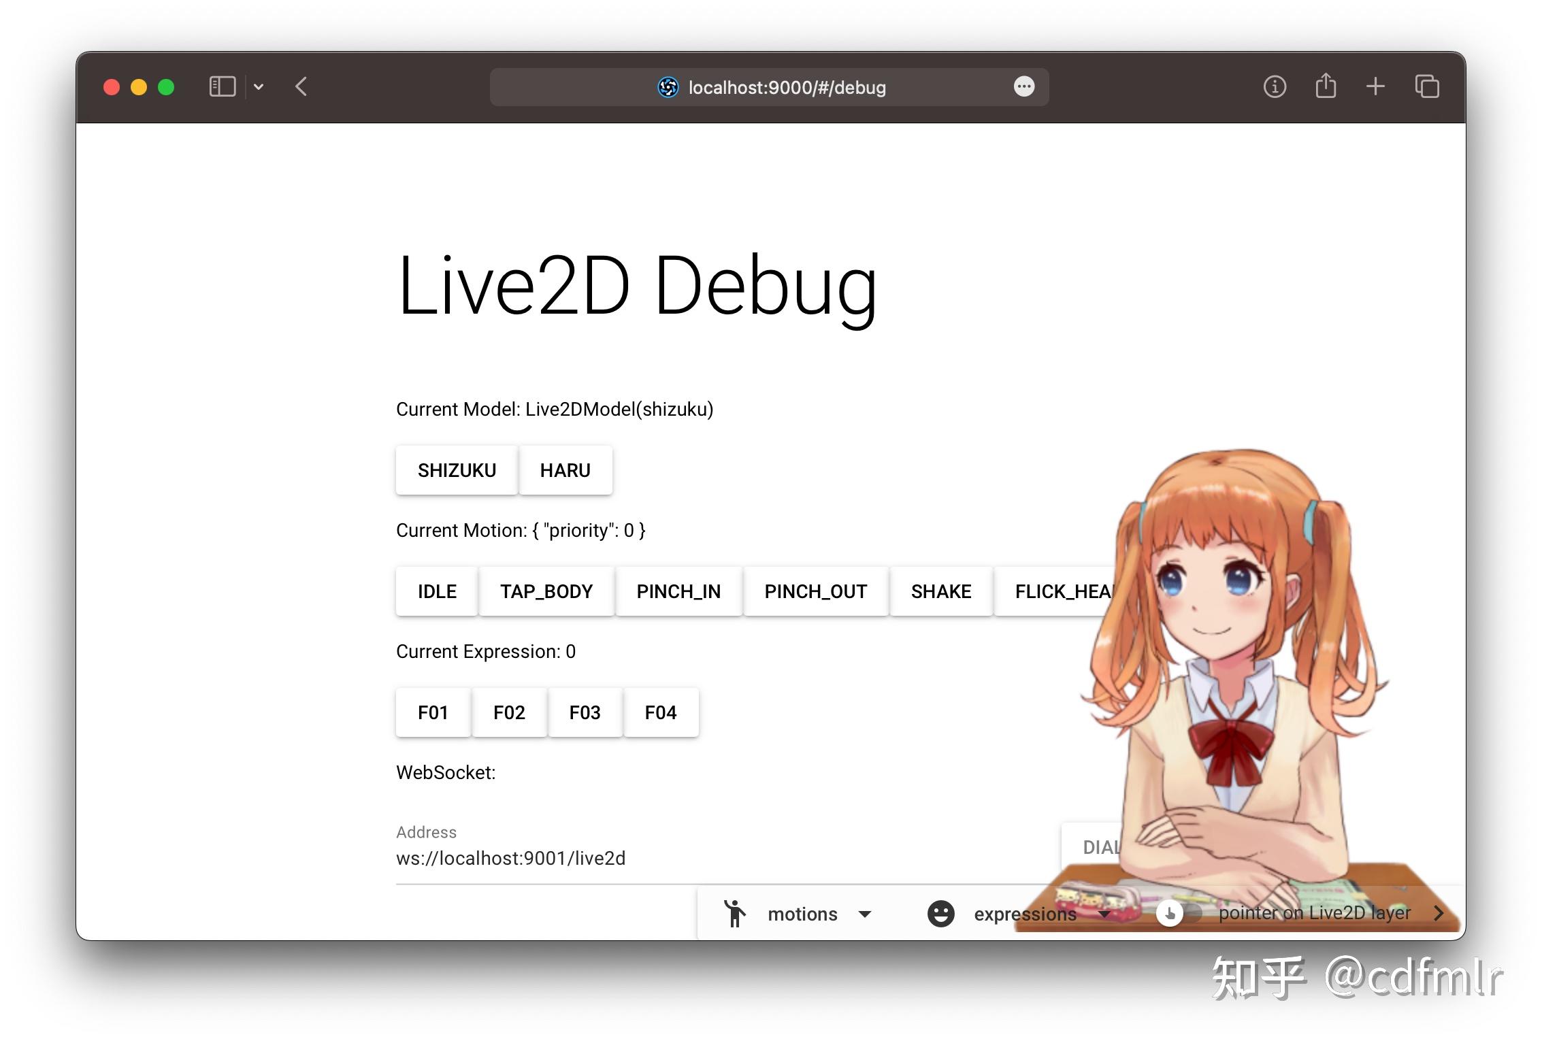This screenshot has width=1542, height=1041.
Task: Select the SHIZUKU model button
Action: (x=457, y=470)
